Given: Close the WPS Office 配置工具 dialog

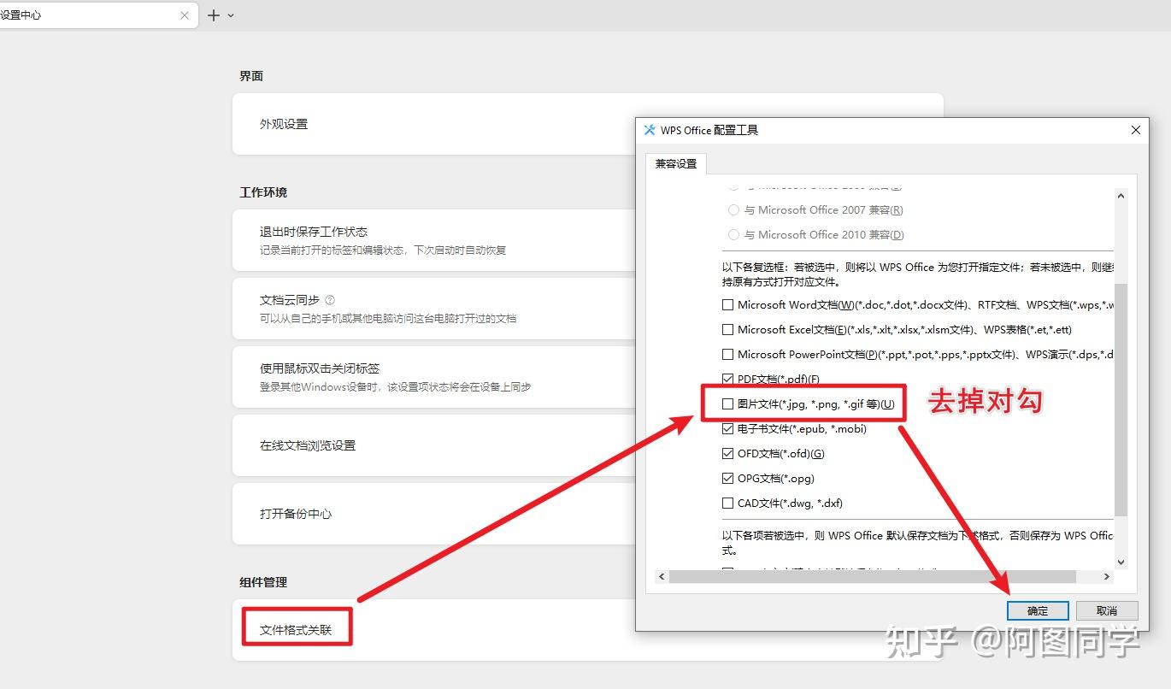Looking at the screenshot, I should [1136, 130].
